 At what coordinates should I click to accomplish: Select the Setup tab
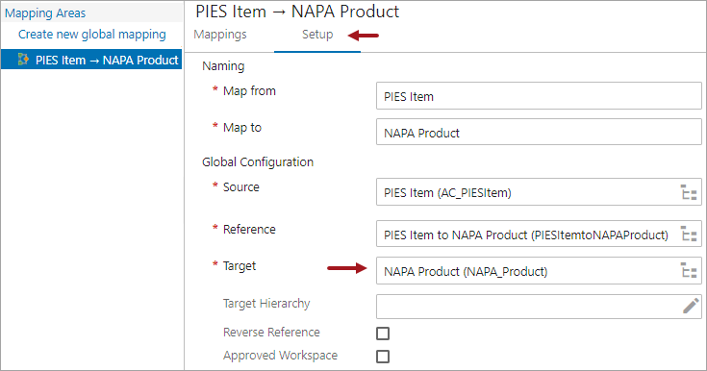[317, 35]
